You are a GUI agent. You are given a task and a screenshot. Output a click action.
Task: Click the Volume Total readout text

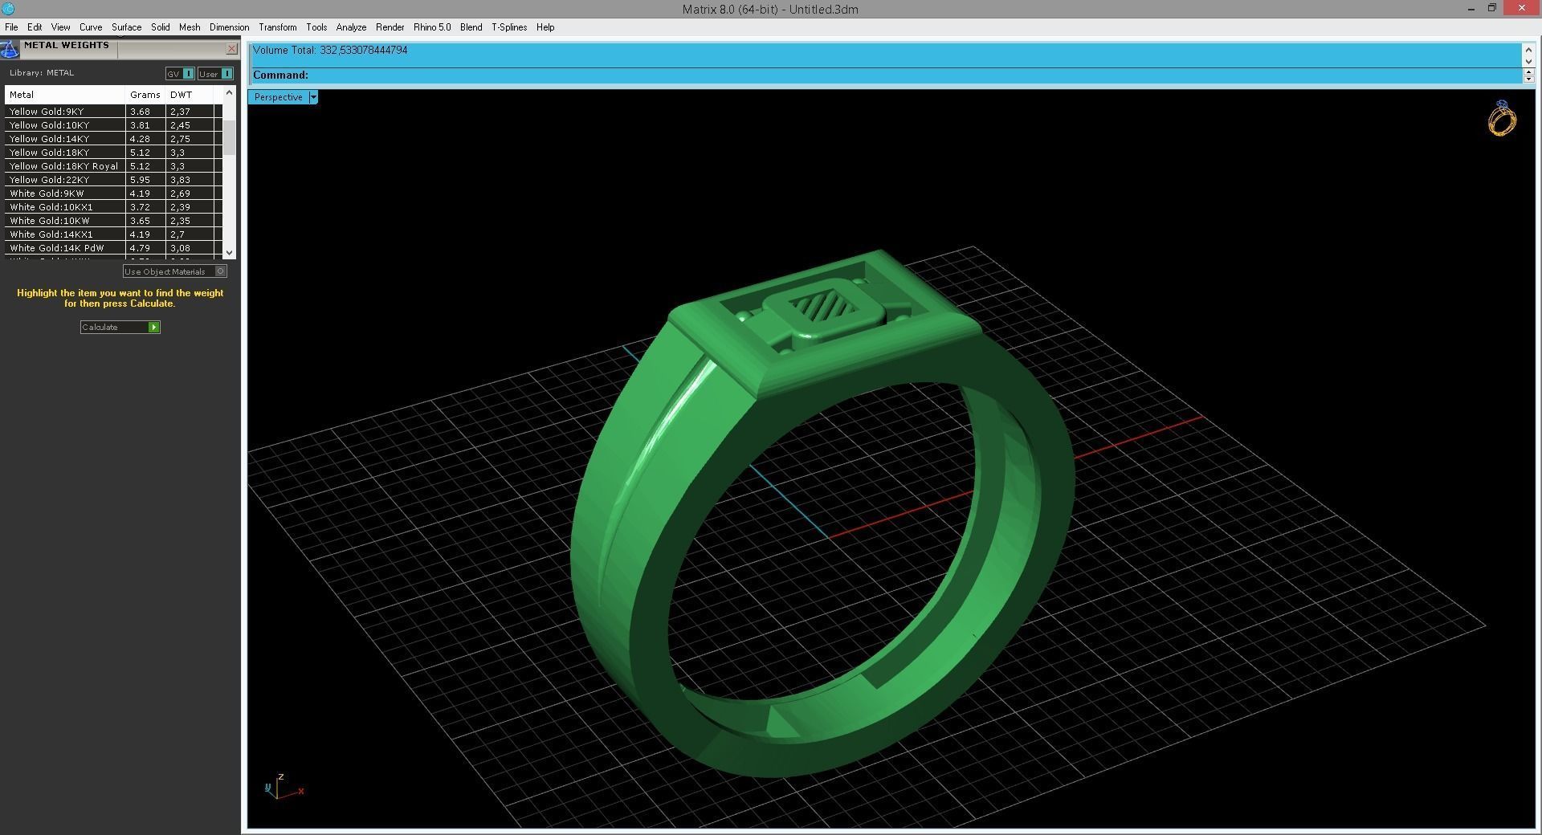click(330, 50)
